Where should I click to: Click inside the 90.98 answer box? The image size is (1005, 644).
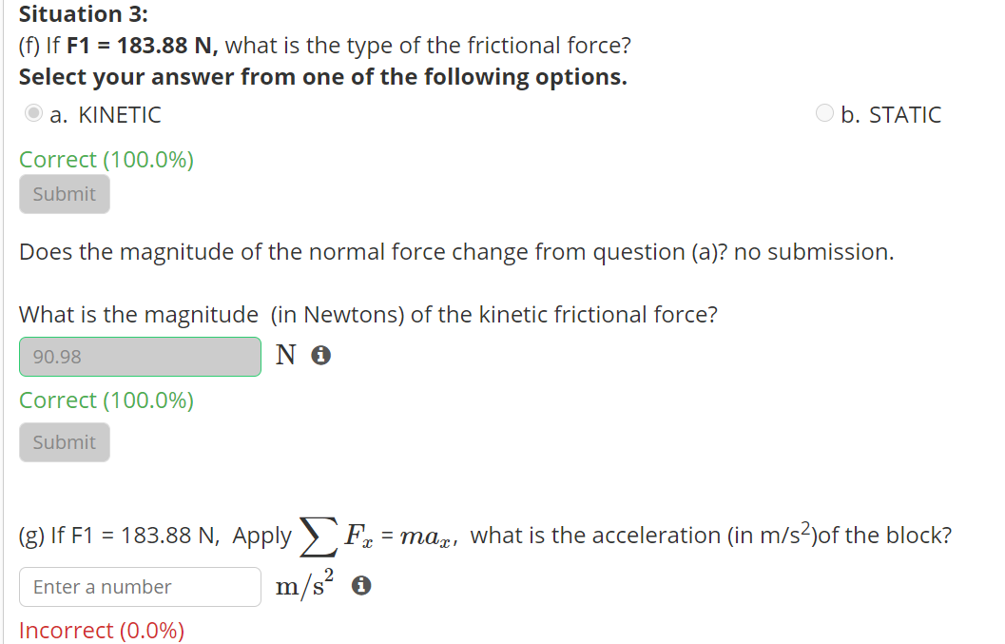140,357
